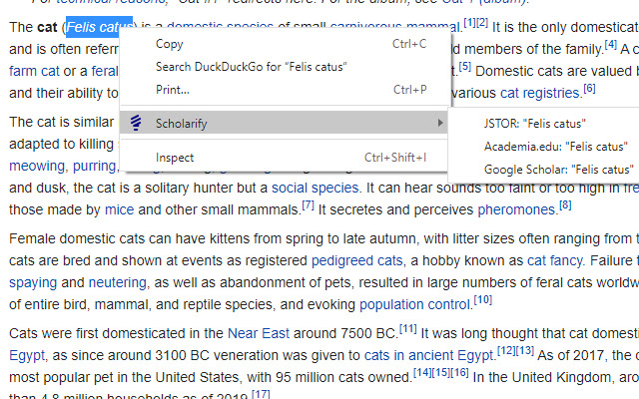Open the pedigreed cats link
Screen dimensions: 639x399
tap(357, 260)
